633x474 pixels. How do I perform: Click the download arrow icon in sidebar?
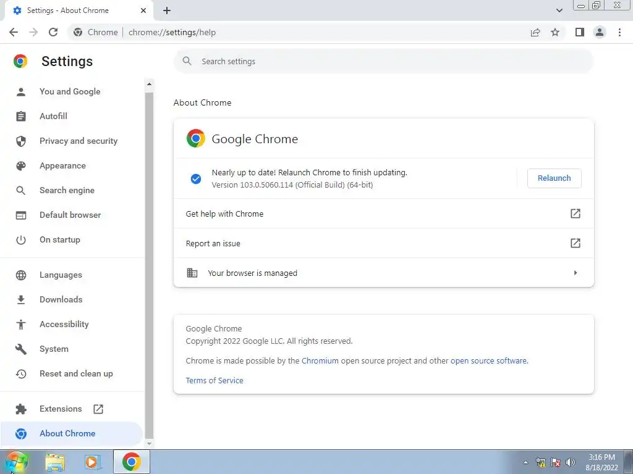(x=20, y=299)
